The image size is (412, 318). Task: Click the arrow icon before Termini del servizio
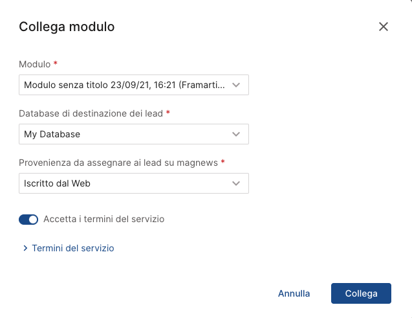(25, 248)
